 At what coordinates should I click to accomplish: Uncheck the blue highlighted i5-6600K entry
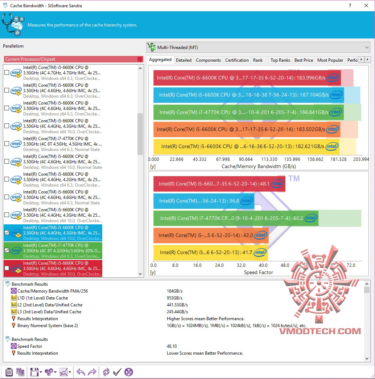(x=7, y=233)
